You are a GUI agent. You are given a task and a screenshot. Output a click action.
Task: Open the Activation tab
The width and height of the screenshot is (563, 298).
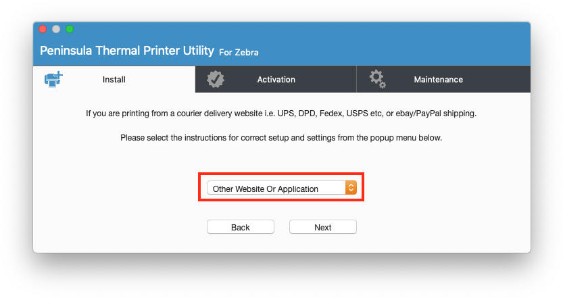pos(276,79)
